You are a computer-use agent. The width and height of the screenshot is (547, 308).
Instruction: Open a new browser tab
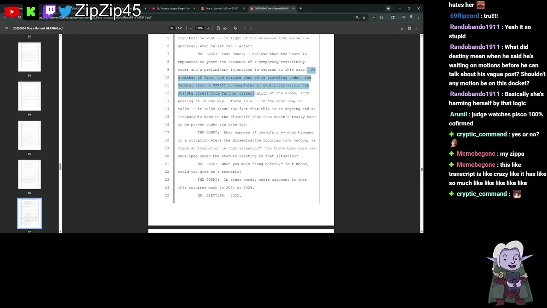300,9
